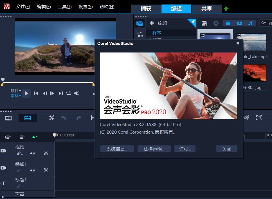Redo the last action
Viewport: 272px width, 199px height.
click(x=79, y=118)
